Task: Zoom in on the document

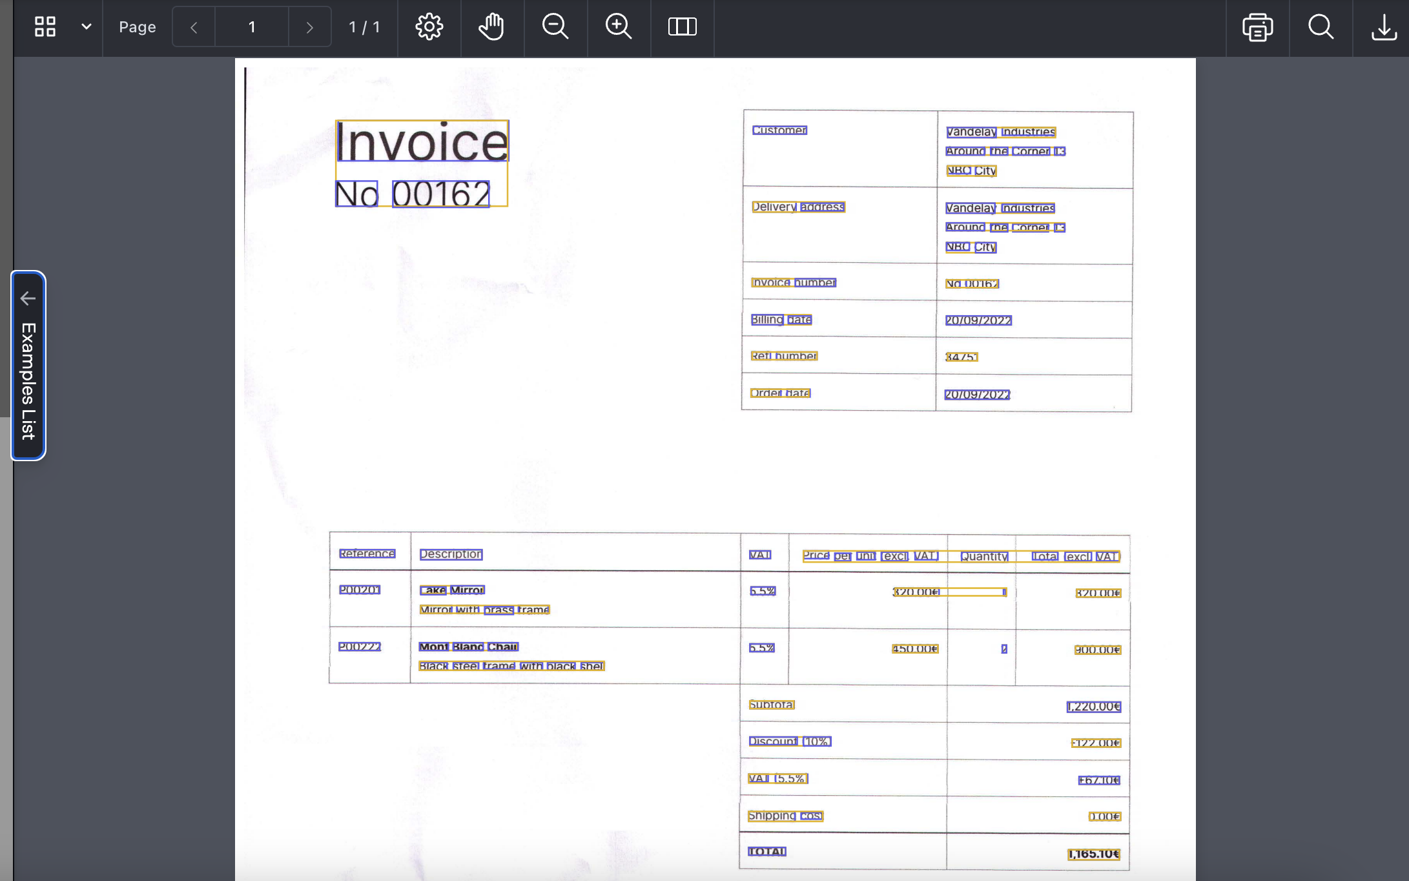Action: (x=619, y=27)
